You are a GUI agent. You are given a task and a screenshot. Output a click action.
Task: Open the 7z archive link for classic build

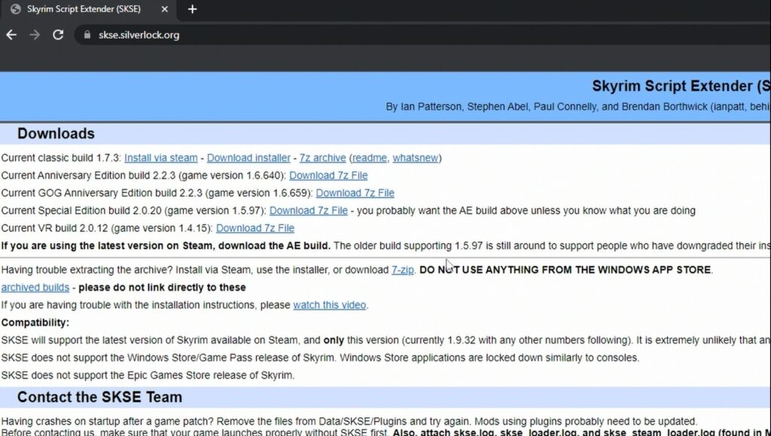tap(322, 158)
